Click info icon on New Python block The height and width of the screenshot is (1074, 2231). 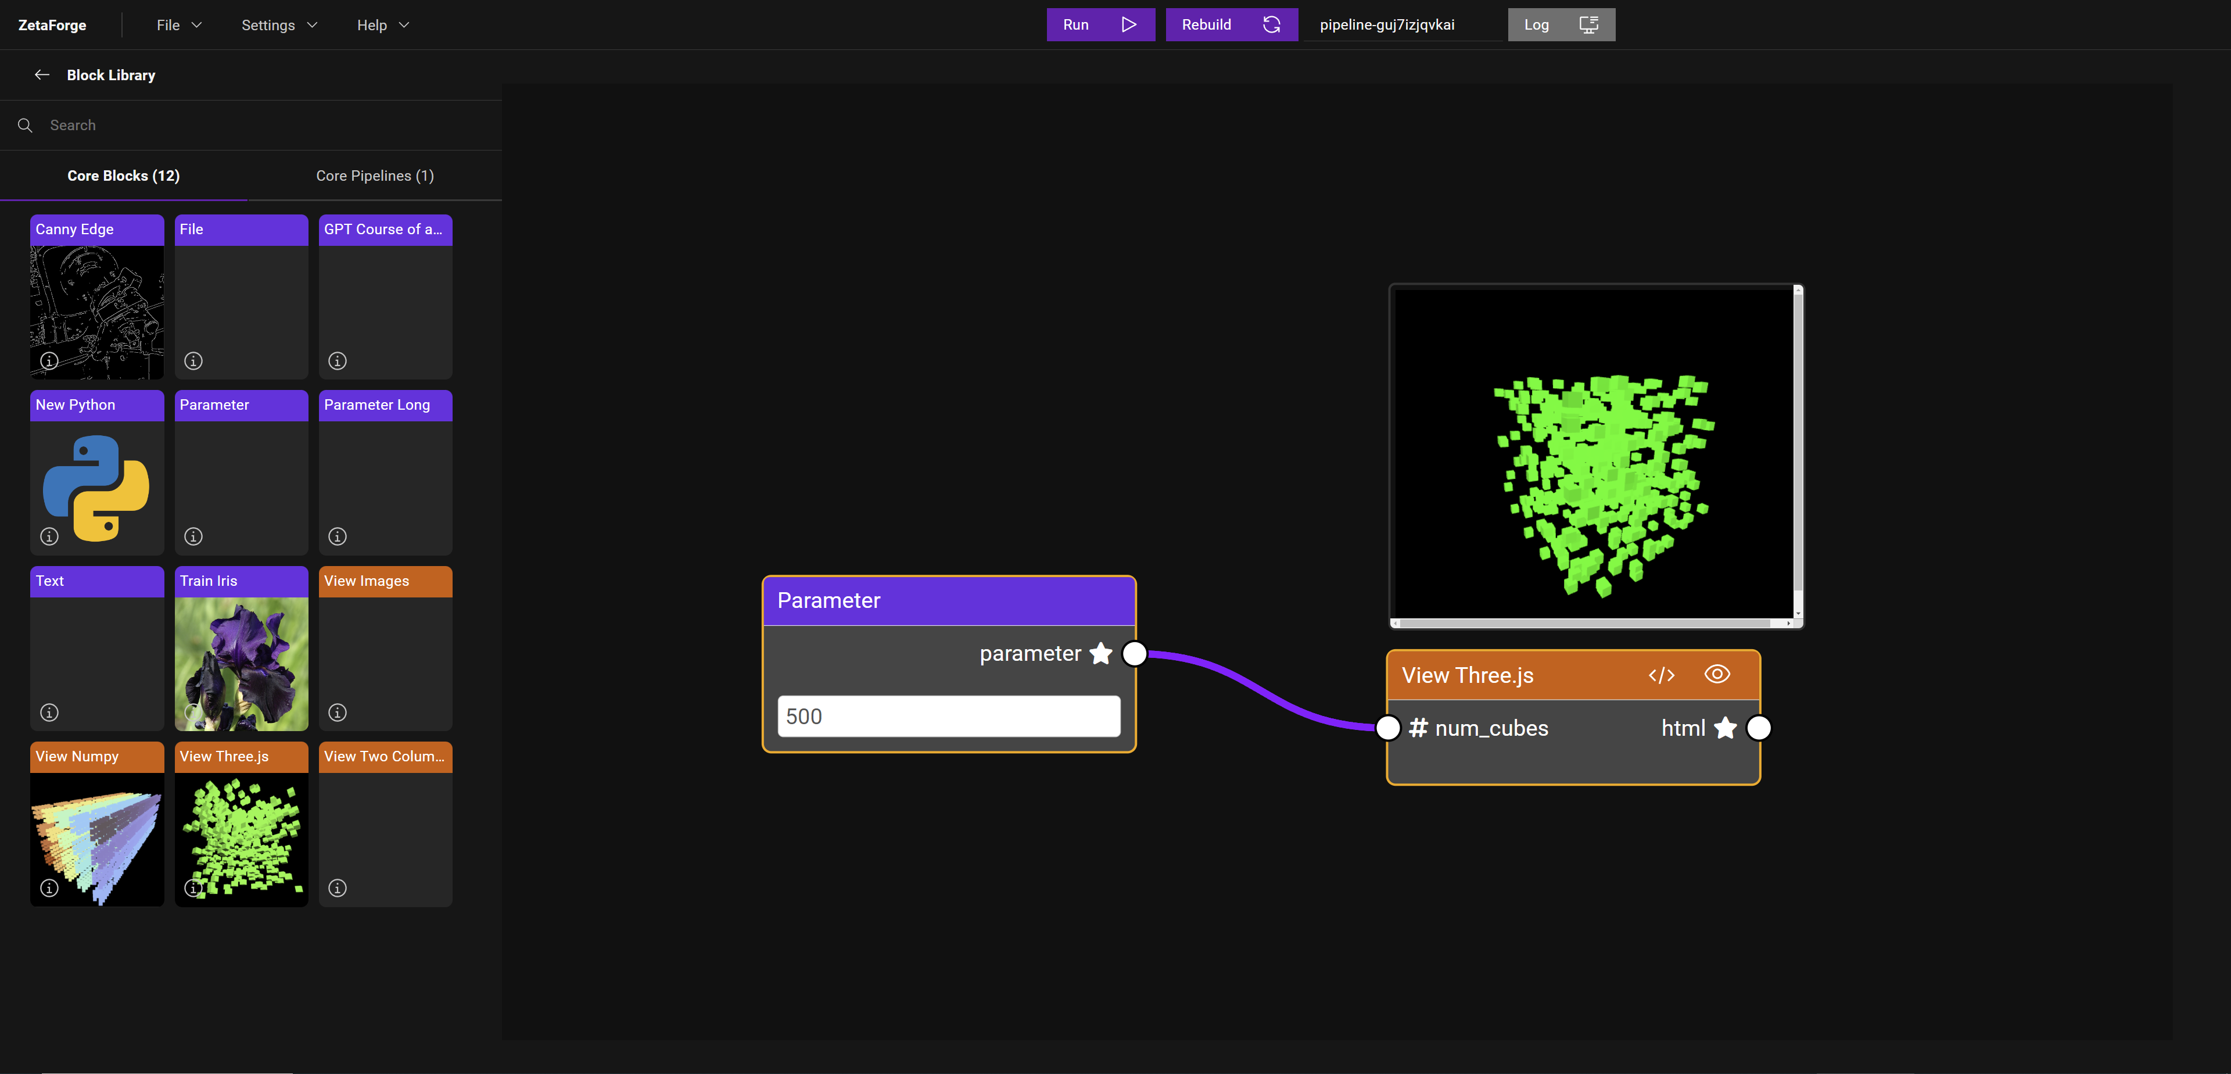pyautogui.click(x=49, y=536)
